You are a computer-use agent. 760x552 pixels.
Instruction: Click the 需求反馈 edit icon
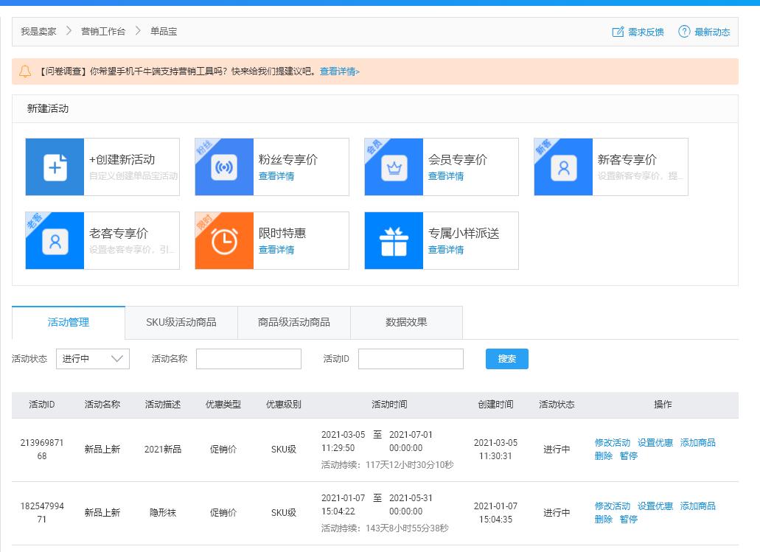point(618,32)
